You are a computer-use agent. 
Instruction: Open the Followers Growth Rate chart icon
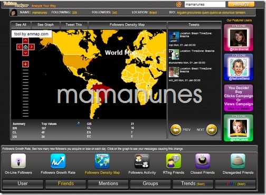pyautogui.click(x=58, y=161)
